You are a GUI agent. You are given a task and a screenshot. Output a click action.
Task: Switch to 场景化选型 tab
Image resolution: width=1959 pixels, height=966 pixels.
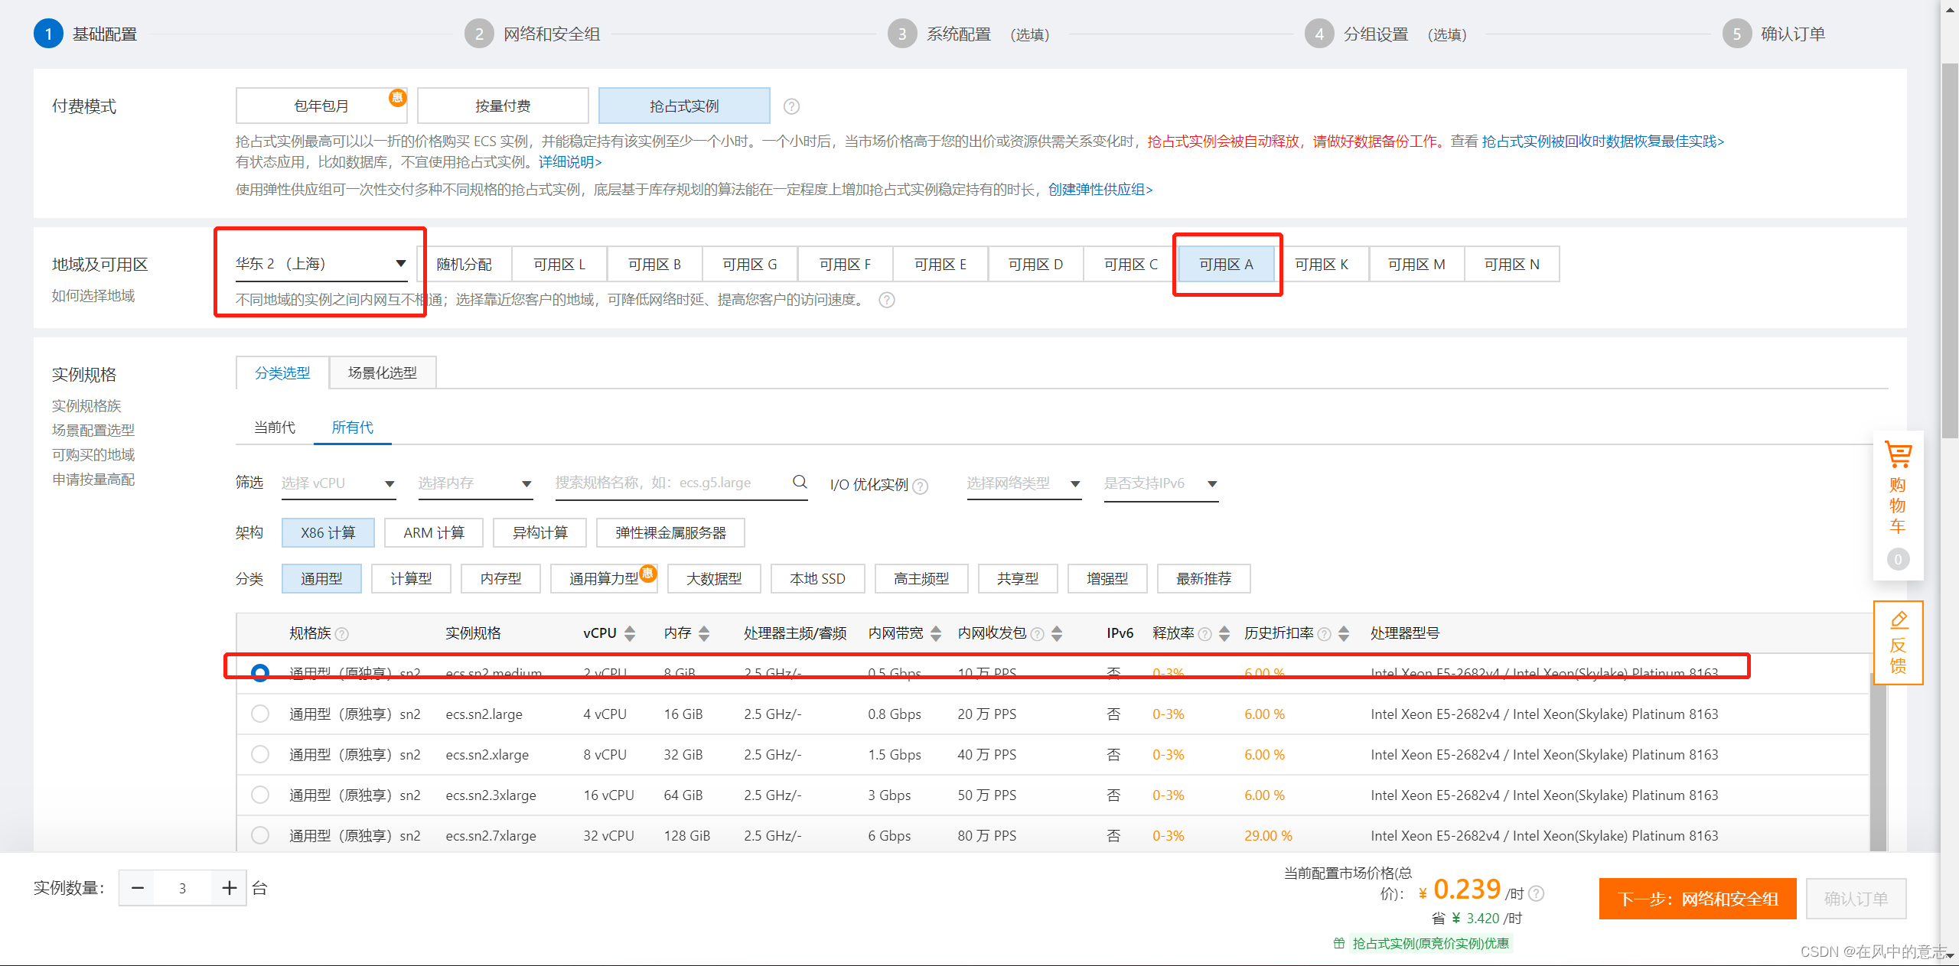(x=383, y=372)
